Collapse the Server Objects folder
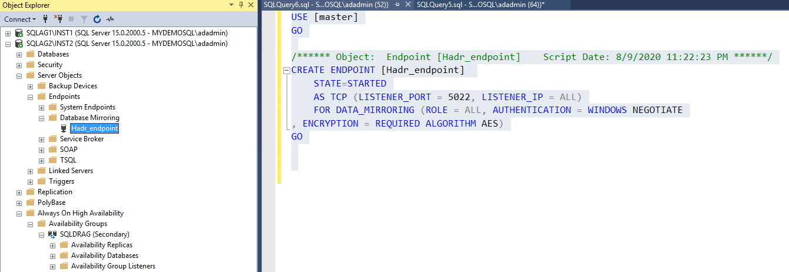 pyautogui.click(x=19, y=75)
